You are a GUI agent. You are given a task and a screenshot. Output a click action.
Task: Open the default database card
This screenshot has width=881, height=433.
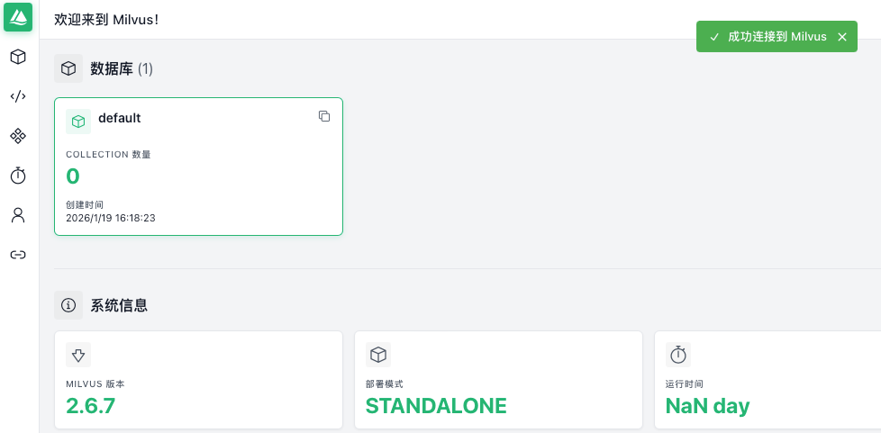[x=198, y=180]
